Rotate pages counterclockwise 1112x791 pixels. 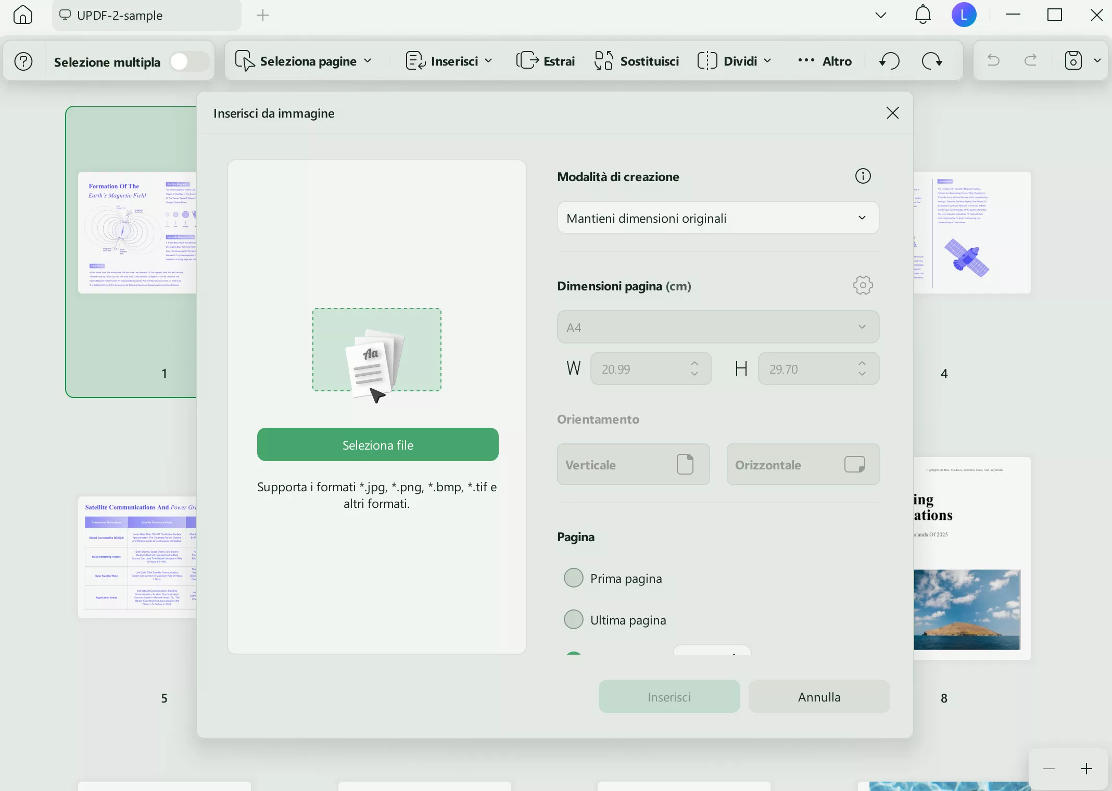pos(889,61)
